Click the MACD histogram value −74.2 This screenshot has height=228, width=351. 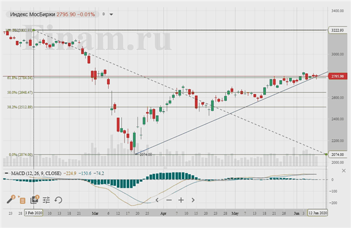coord(98,173)
